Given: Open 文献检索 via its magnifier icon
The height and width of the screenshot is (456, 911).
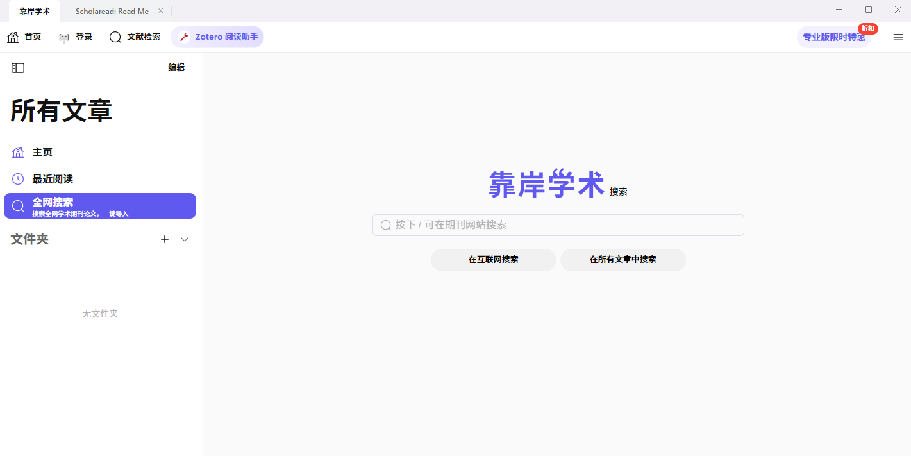Looking at the screenshot, I should tap(115, 37).
